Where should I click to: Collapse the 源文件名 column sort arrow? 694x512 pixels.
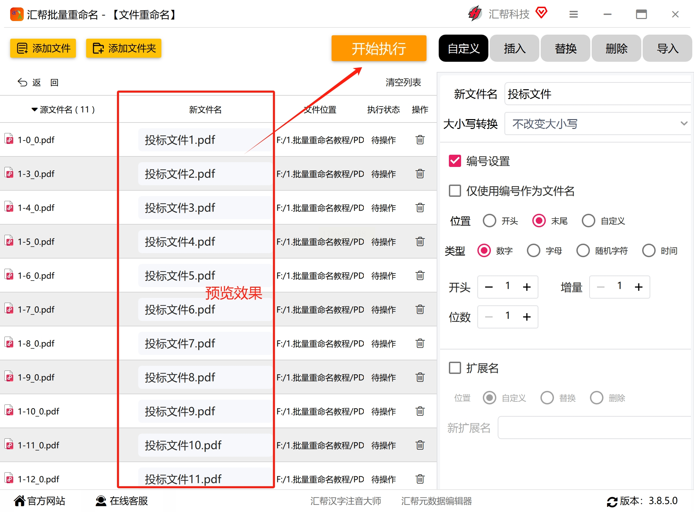34,110
